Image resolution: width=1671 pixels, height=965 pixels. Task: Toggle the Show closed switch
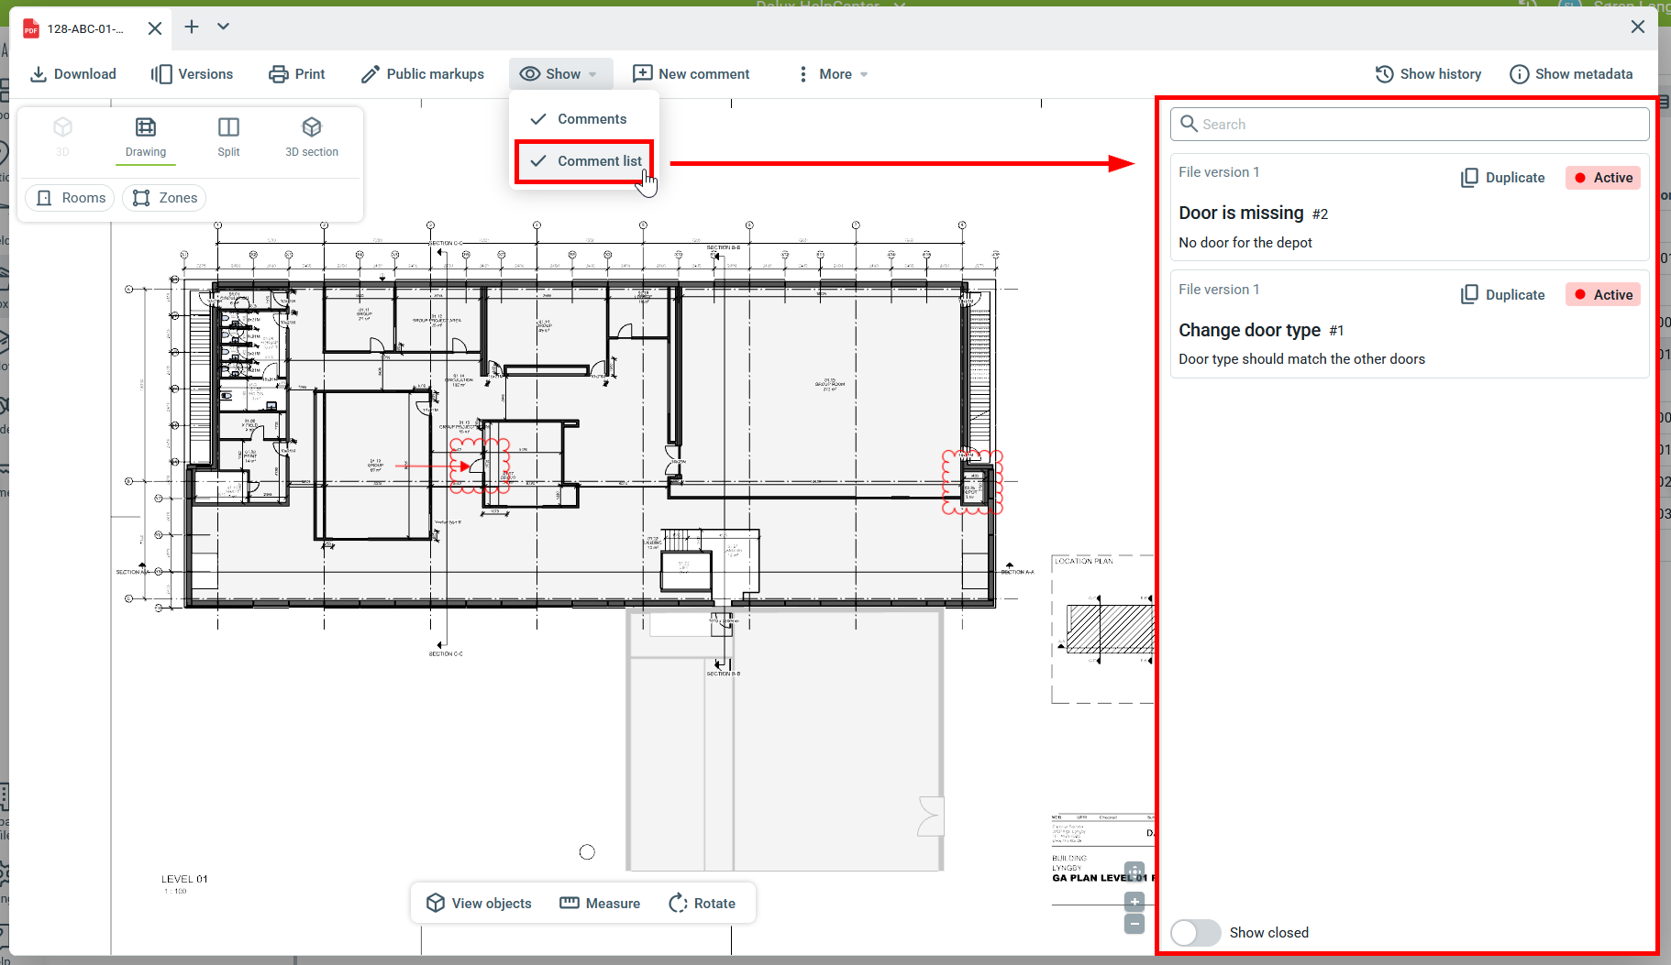click(x=1195, y=933)
